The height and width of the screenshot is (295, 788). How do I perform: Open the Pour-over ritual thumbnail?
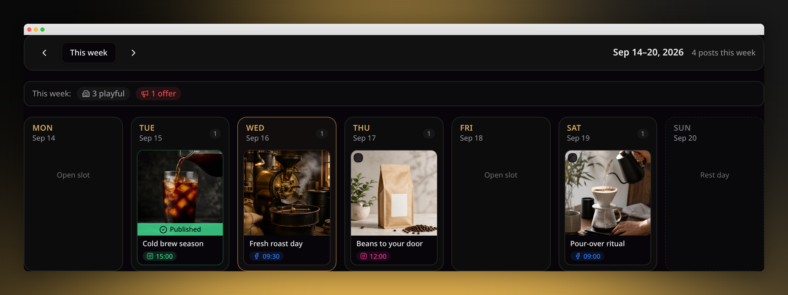[608, 193]
